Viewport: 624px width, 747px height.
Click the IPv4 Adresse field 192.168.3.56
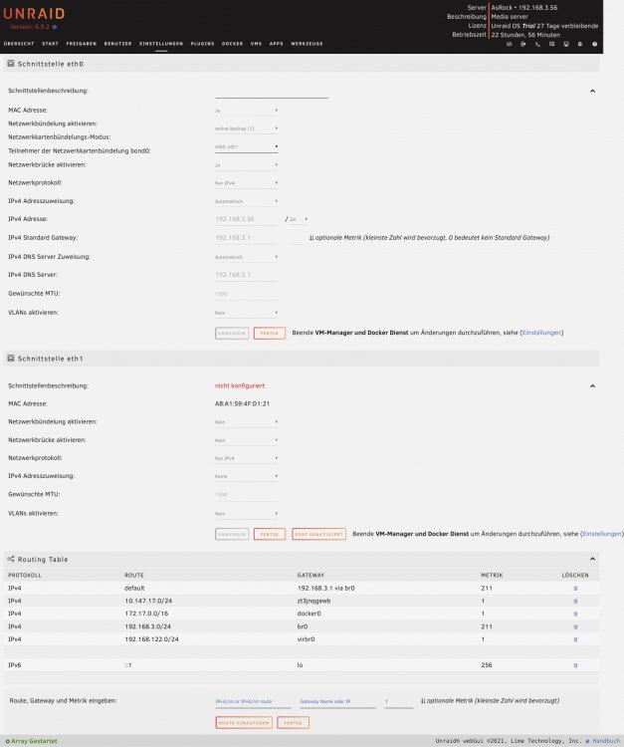point(246,219)
